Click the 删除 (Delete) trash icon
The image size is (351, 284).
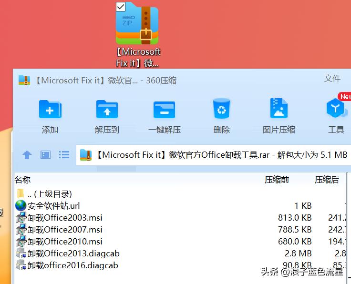pyautogui.click(x=222, y=109)
